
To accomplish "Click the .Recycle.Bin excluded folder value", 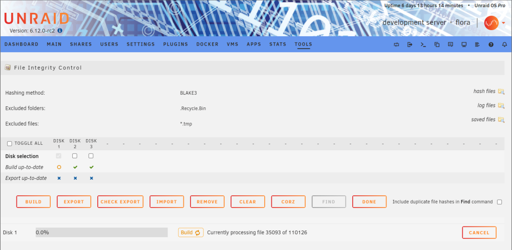I will coord(193,108).
